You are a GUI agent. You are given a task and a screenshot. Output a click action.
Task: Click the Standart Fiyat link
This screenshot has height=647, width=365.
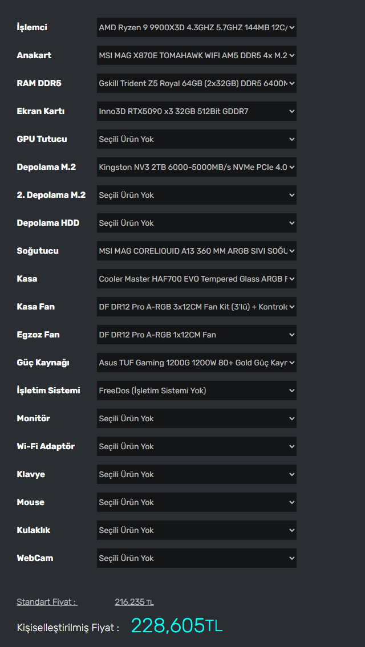tap(47, 602)
